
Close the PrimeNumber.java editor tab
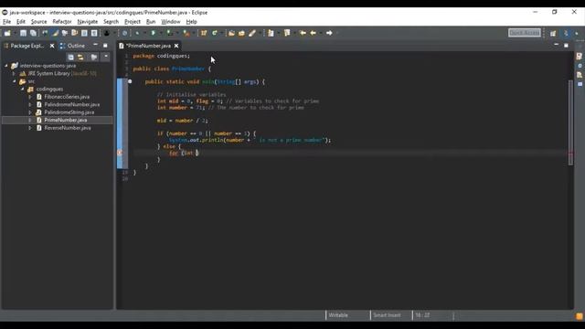(x=176, y=46)
